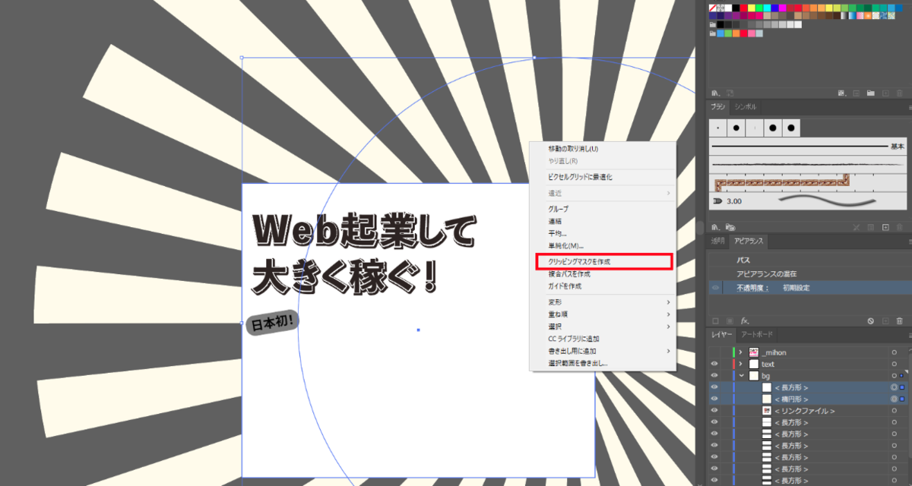Toggle opacity attribute visibility in Appearance
Screen dimensions: 912x486
pos(715,288)
